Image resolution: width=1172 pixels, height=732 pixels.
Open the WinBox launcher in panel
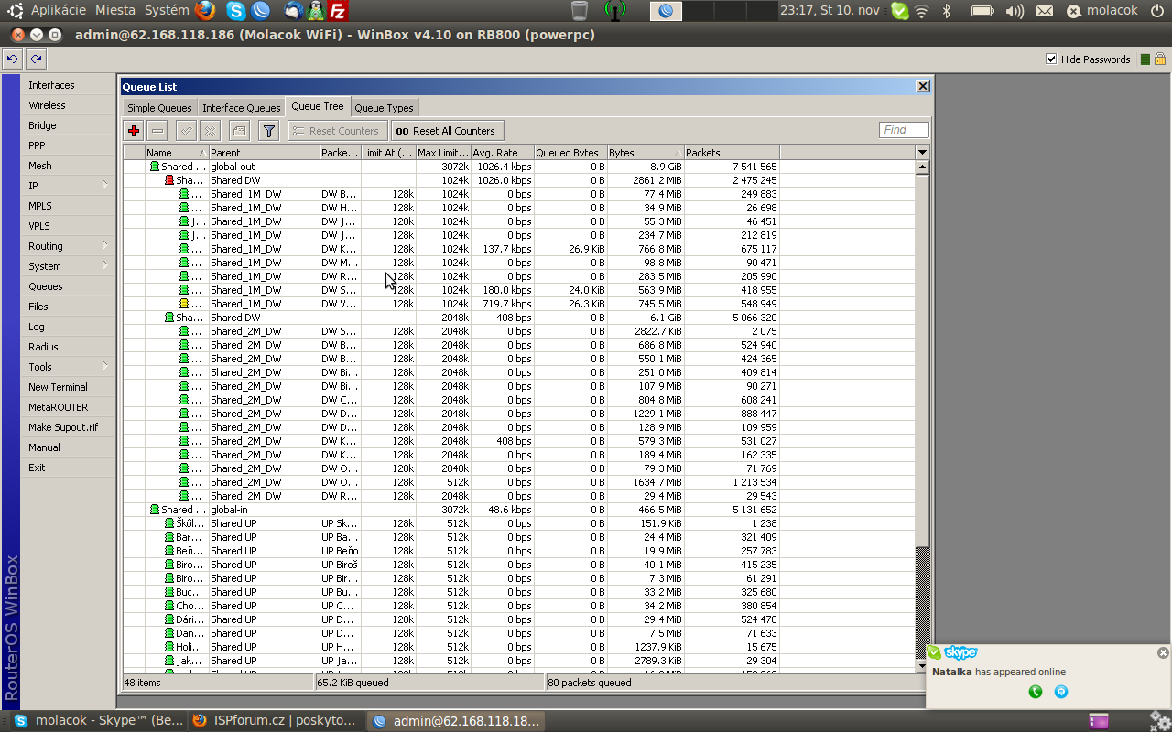tap(260, 11)
